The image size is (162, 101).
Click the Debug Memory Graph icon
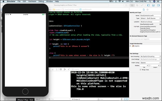pyautogui.click(x=65, y=69)
